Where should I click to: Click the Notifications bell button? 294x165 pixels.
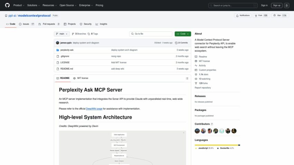pos(243,16)
